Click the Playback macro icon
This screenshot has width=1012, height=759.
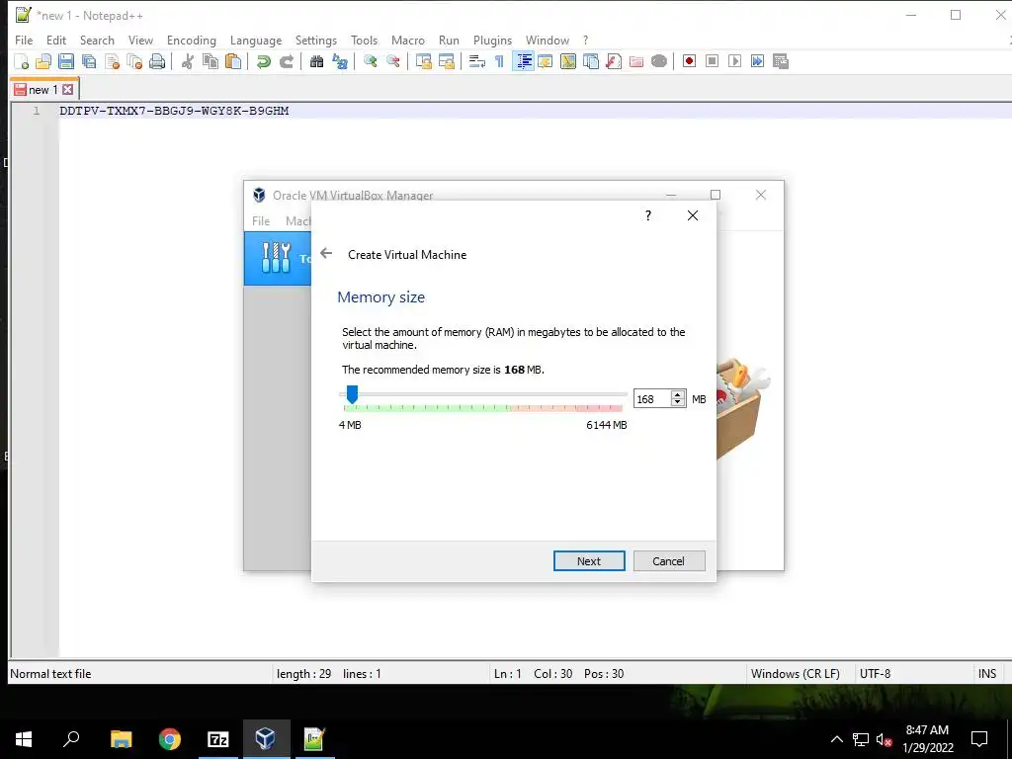[x=734, y=61]
